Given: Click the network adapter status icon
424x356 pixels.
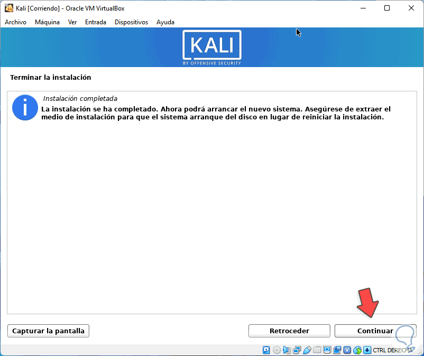Looking at the screenshot, I should pyautogui.click(x=297, y=350).
